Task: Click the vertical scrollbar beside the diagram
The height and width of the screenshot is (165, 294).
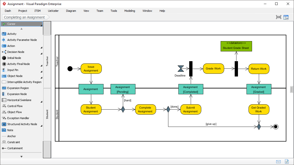Action: [292, 90]
